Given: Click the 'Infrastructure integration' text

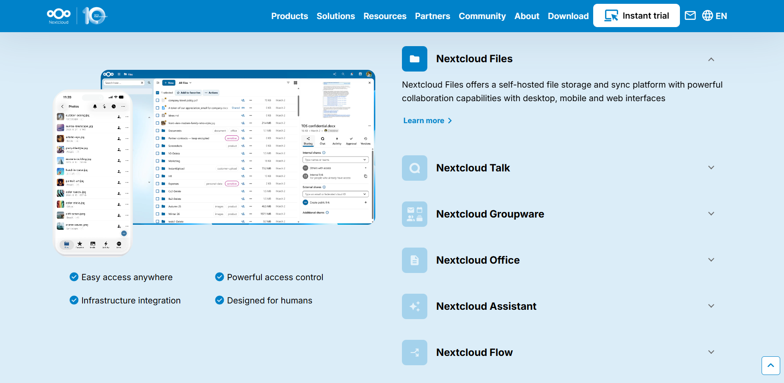Looking at the screenshot, I should (x=131, y=300).
